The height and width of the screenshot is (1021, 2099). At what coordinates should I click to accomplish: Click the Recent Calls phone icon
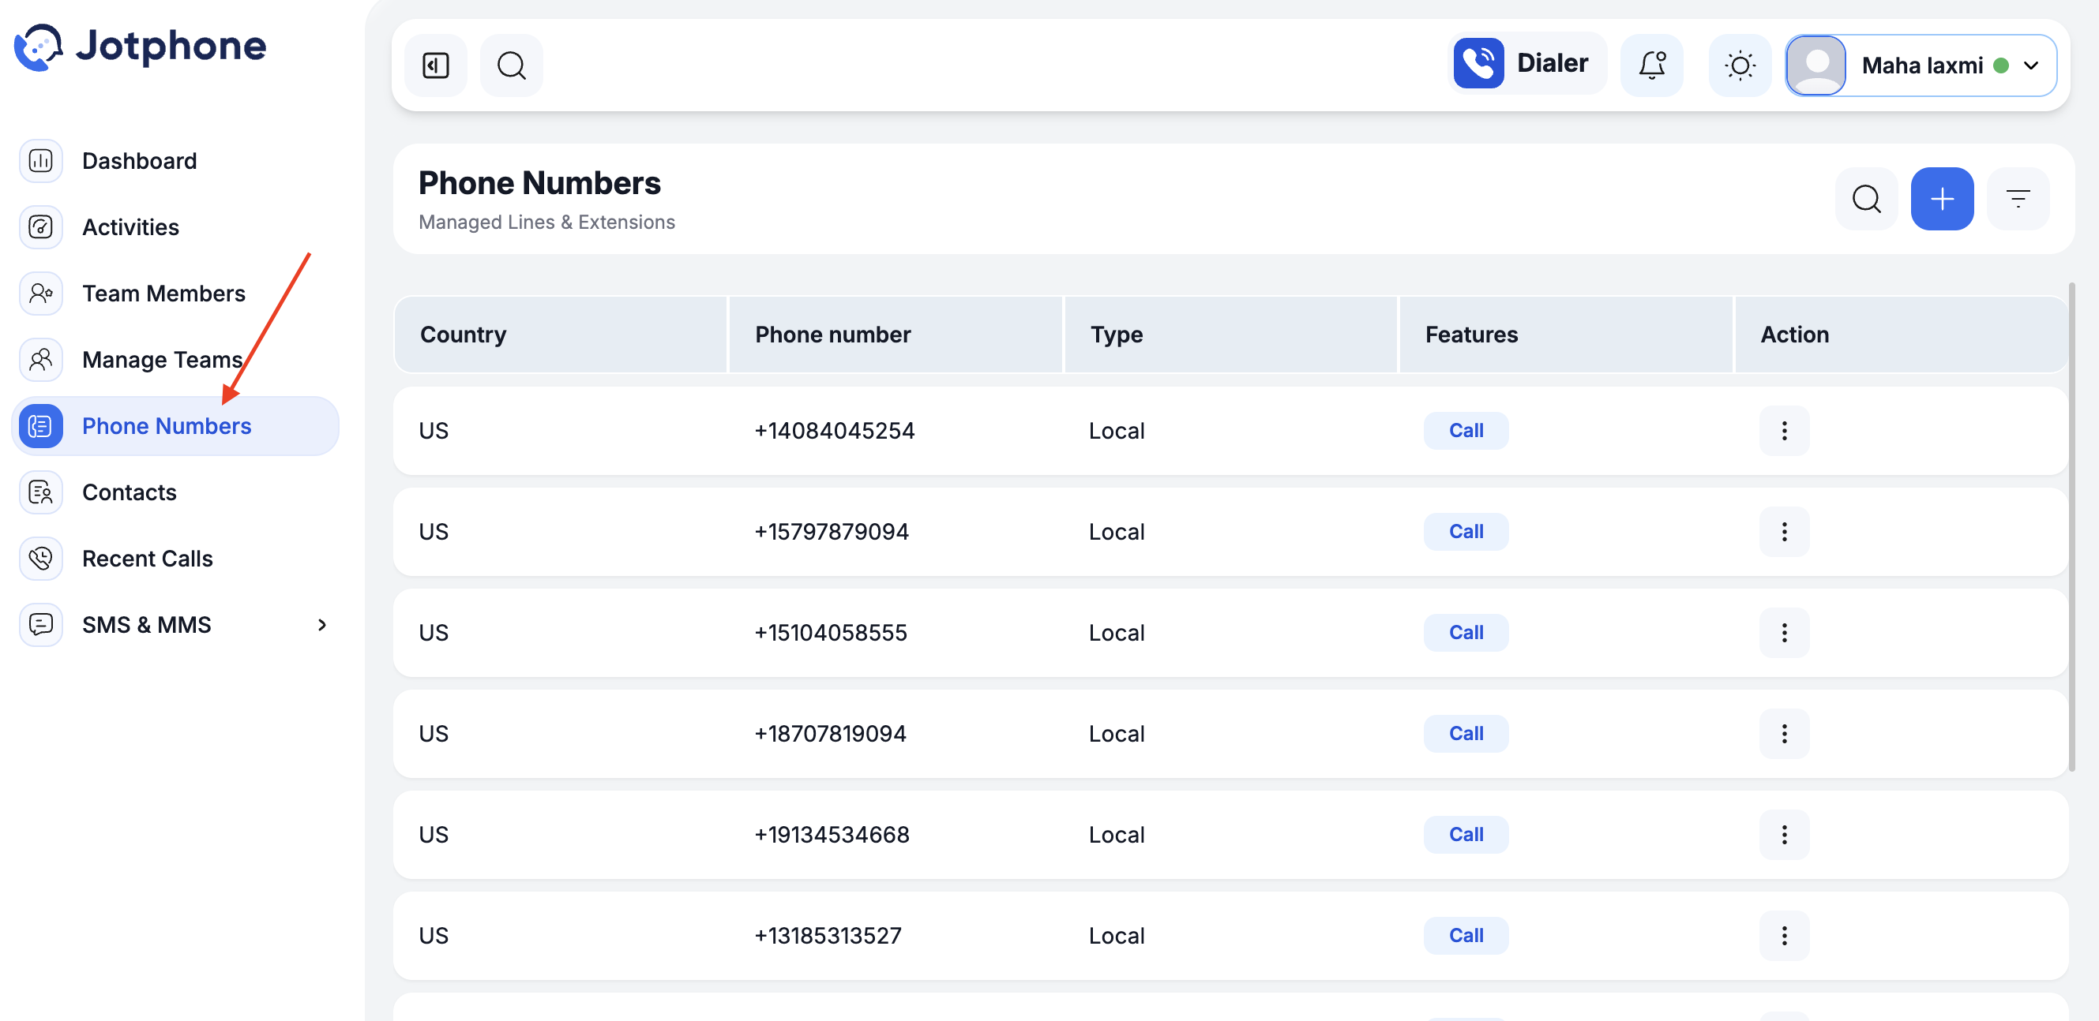(41, 559)
